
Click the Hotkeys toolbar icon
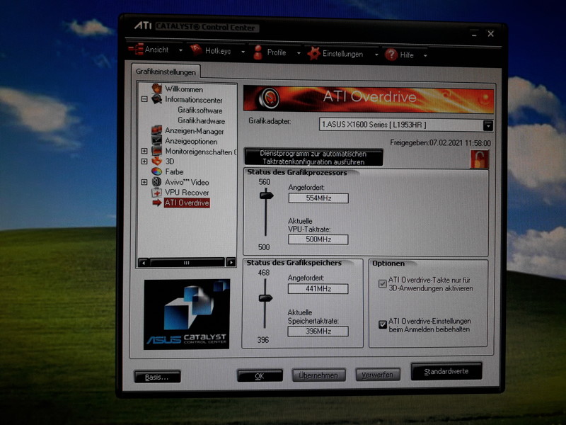coord(196,50)
